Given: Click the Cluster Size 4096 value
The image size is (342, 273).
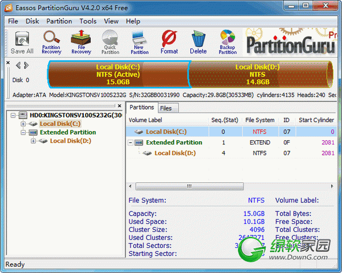Looking at the screenshot, I should [257, 230].
